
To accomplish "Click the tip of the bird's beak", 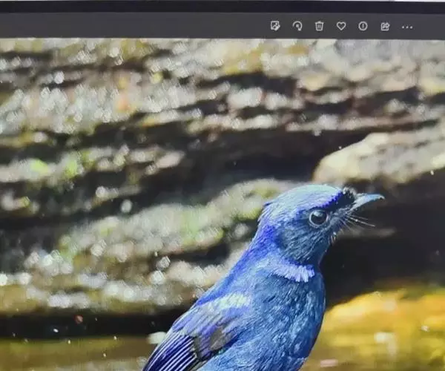I will click(380, 197).
